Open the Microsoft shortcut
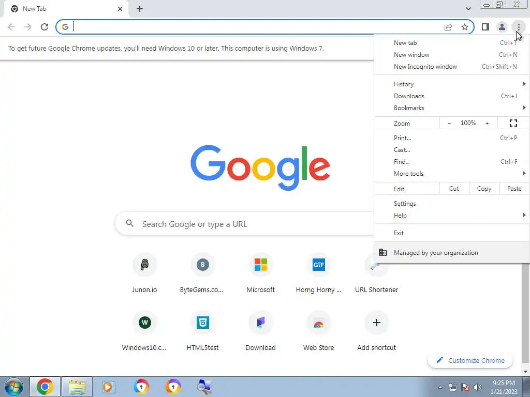 click(x=261, y=273)
